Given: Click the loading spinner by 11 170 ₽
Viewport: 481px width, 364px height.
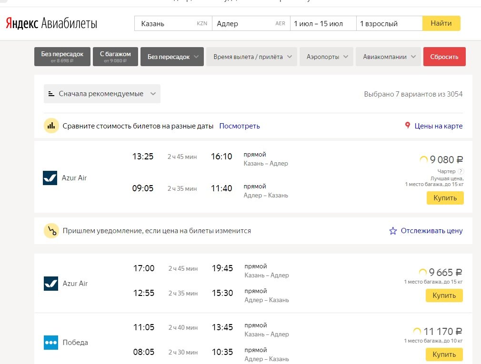Looking at the screenshot, I should 417,331.
